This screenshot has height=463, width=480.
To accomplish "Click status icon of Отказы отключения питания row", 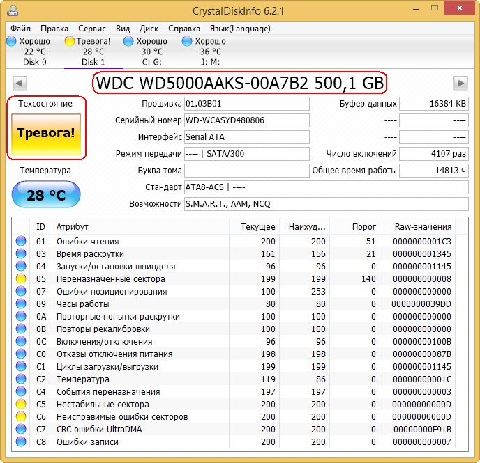I will [21, 354].
